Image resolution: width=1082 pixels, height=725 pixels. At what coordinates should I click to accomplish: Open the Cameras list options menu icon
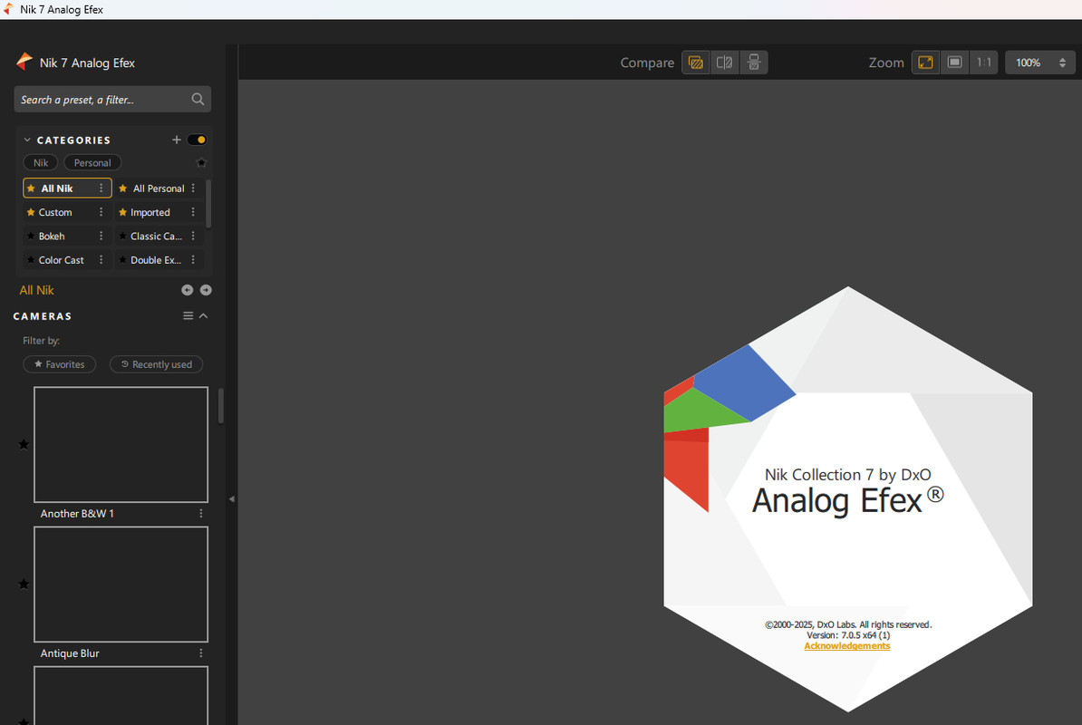[x=188, y=316]
